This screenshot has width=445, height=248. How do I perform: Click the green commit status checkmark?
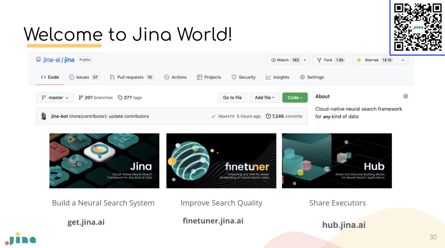213,116
